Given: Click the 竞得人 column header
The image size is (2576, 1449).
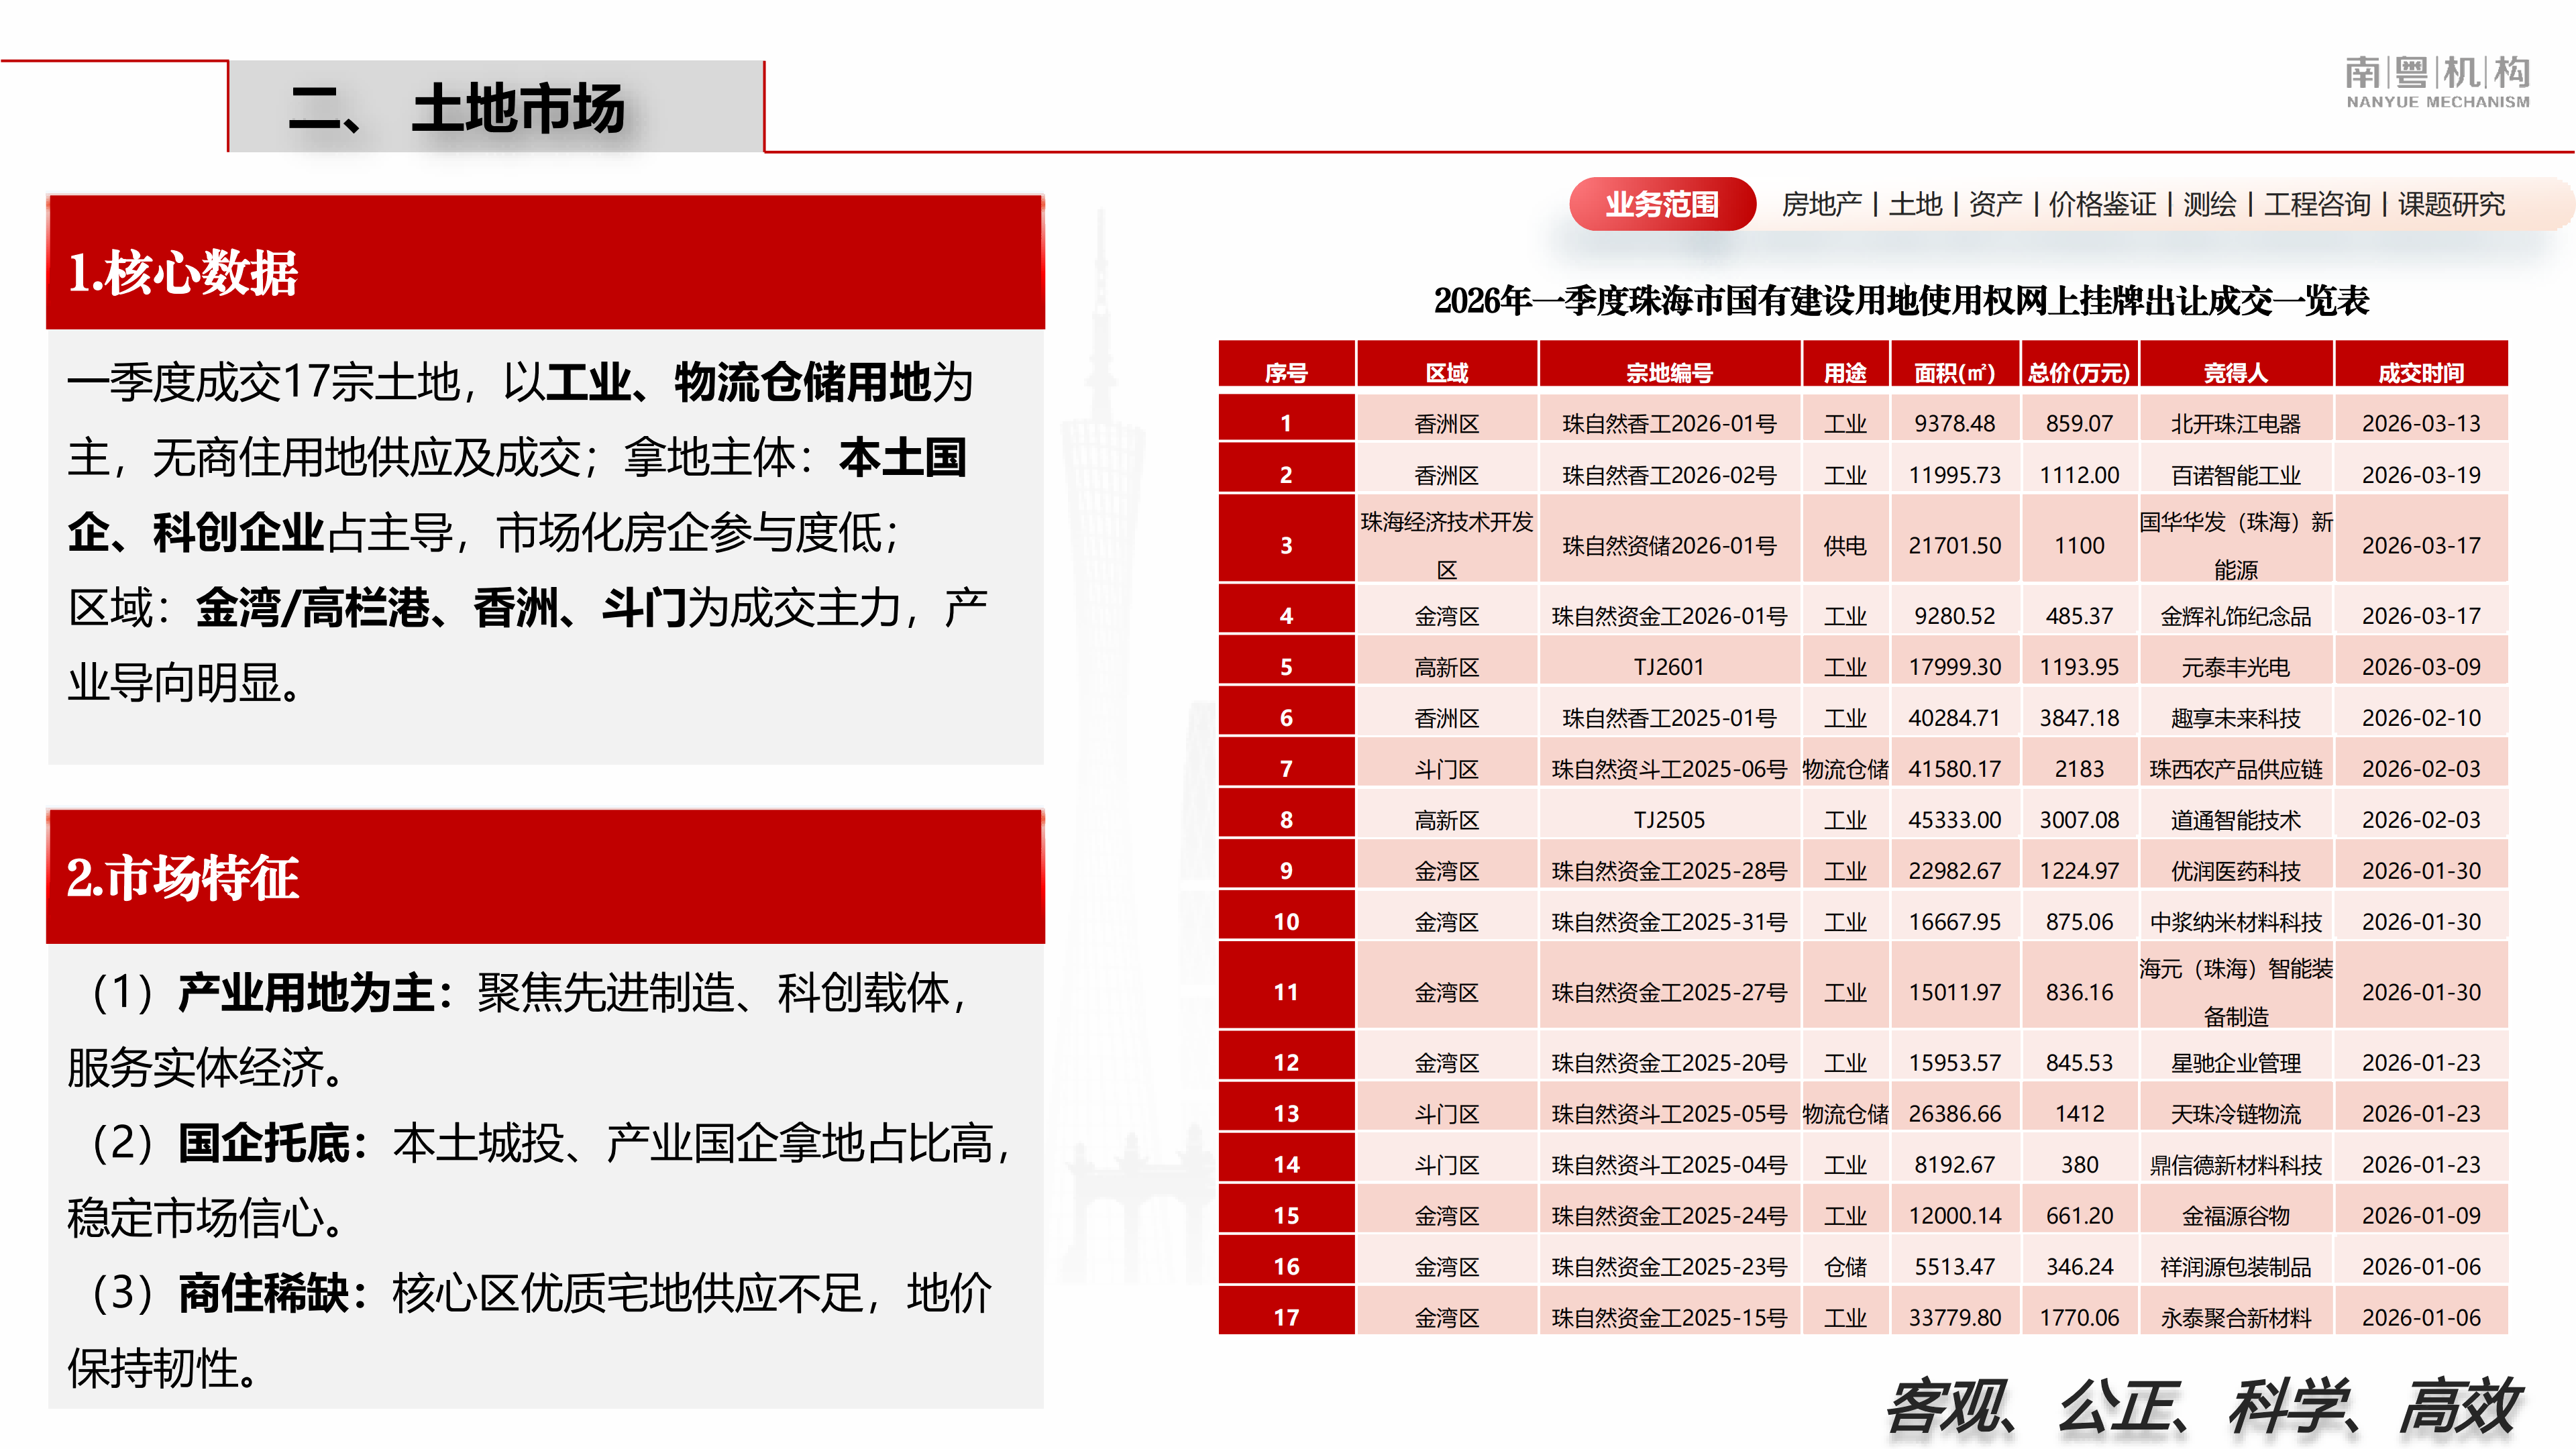Looking at the screenshot, I should click(x=2235, y=372).
